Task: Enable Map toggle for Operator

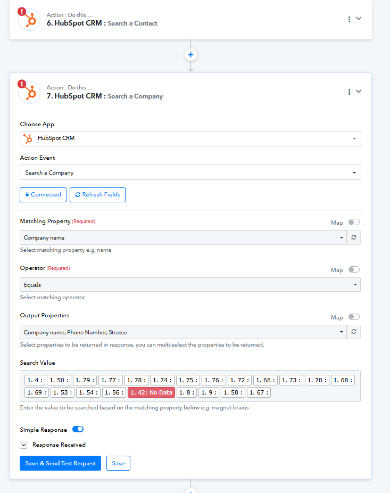Action: tap(354, 269)
